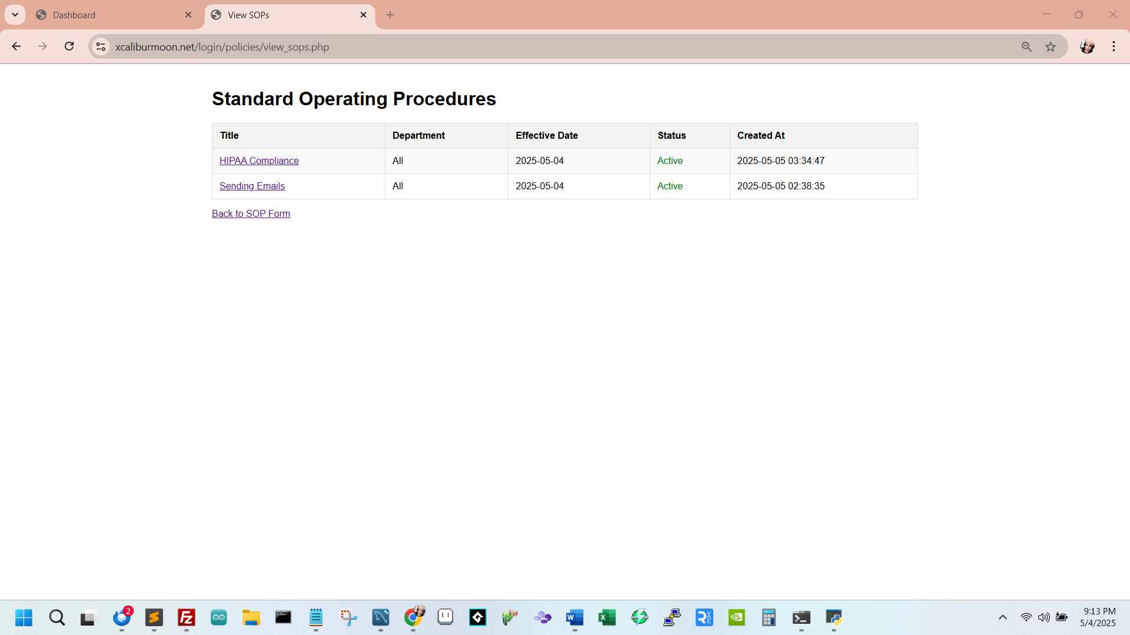The image size is (1130, 635).
Task: Open a new browser tab
Action: pos(390,15)
